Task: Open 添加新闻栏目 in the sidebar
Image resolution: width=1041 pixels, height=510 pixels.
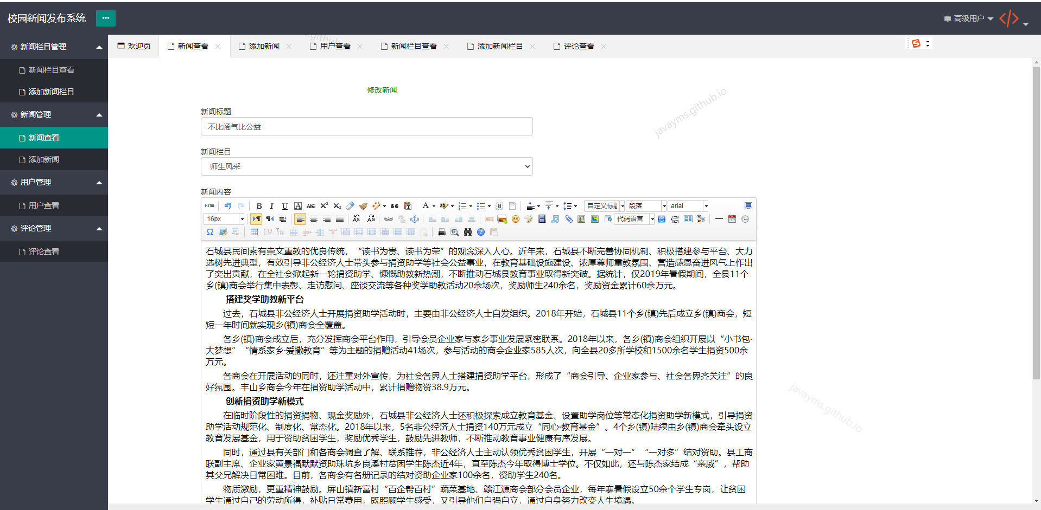Action: [54, 92]
